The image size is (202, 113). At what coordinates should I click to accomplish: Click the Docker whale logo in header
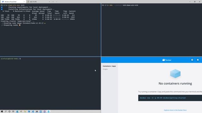click(x=167, y=60)
